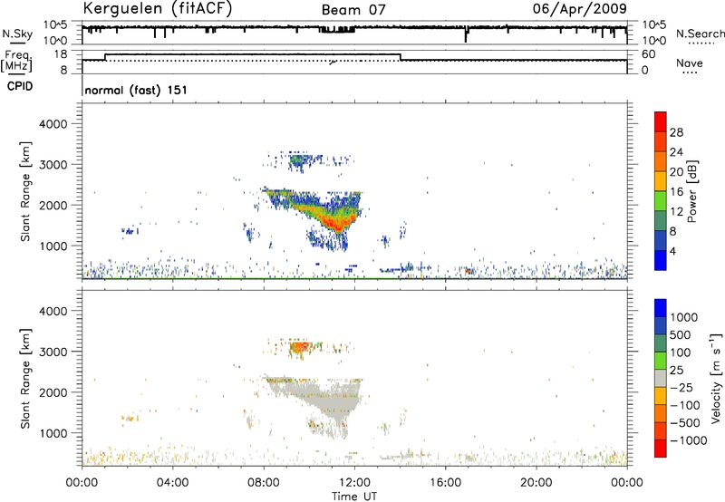Click Power color bar segment between 24 and 28
Viewport: 725px width, 502px height.
(661, 141)
